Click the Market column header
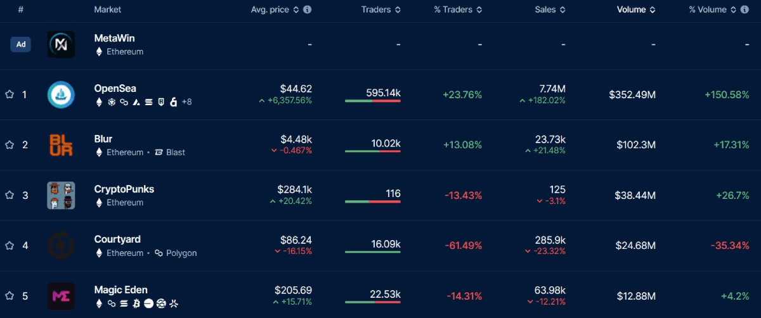Viewport: 761px width, 318px height. [x=108, y=10]
